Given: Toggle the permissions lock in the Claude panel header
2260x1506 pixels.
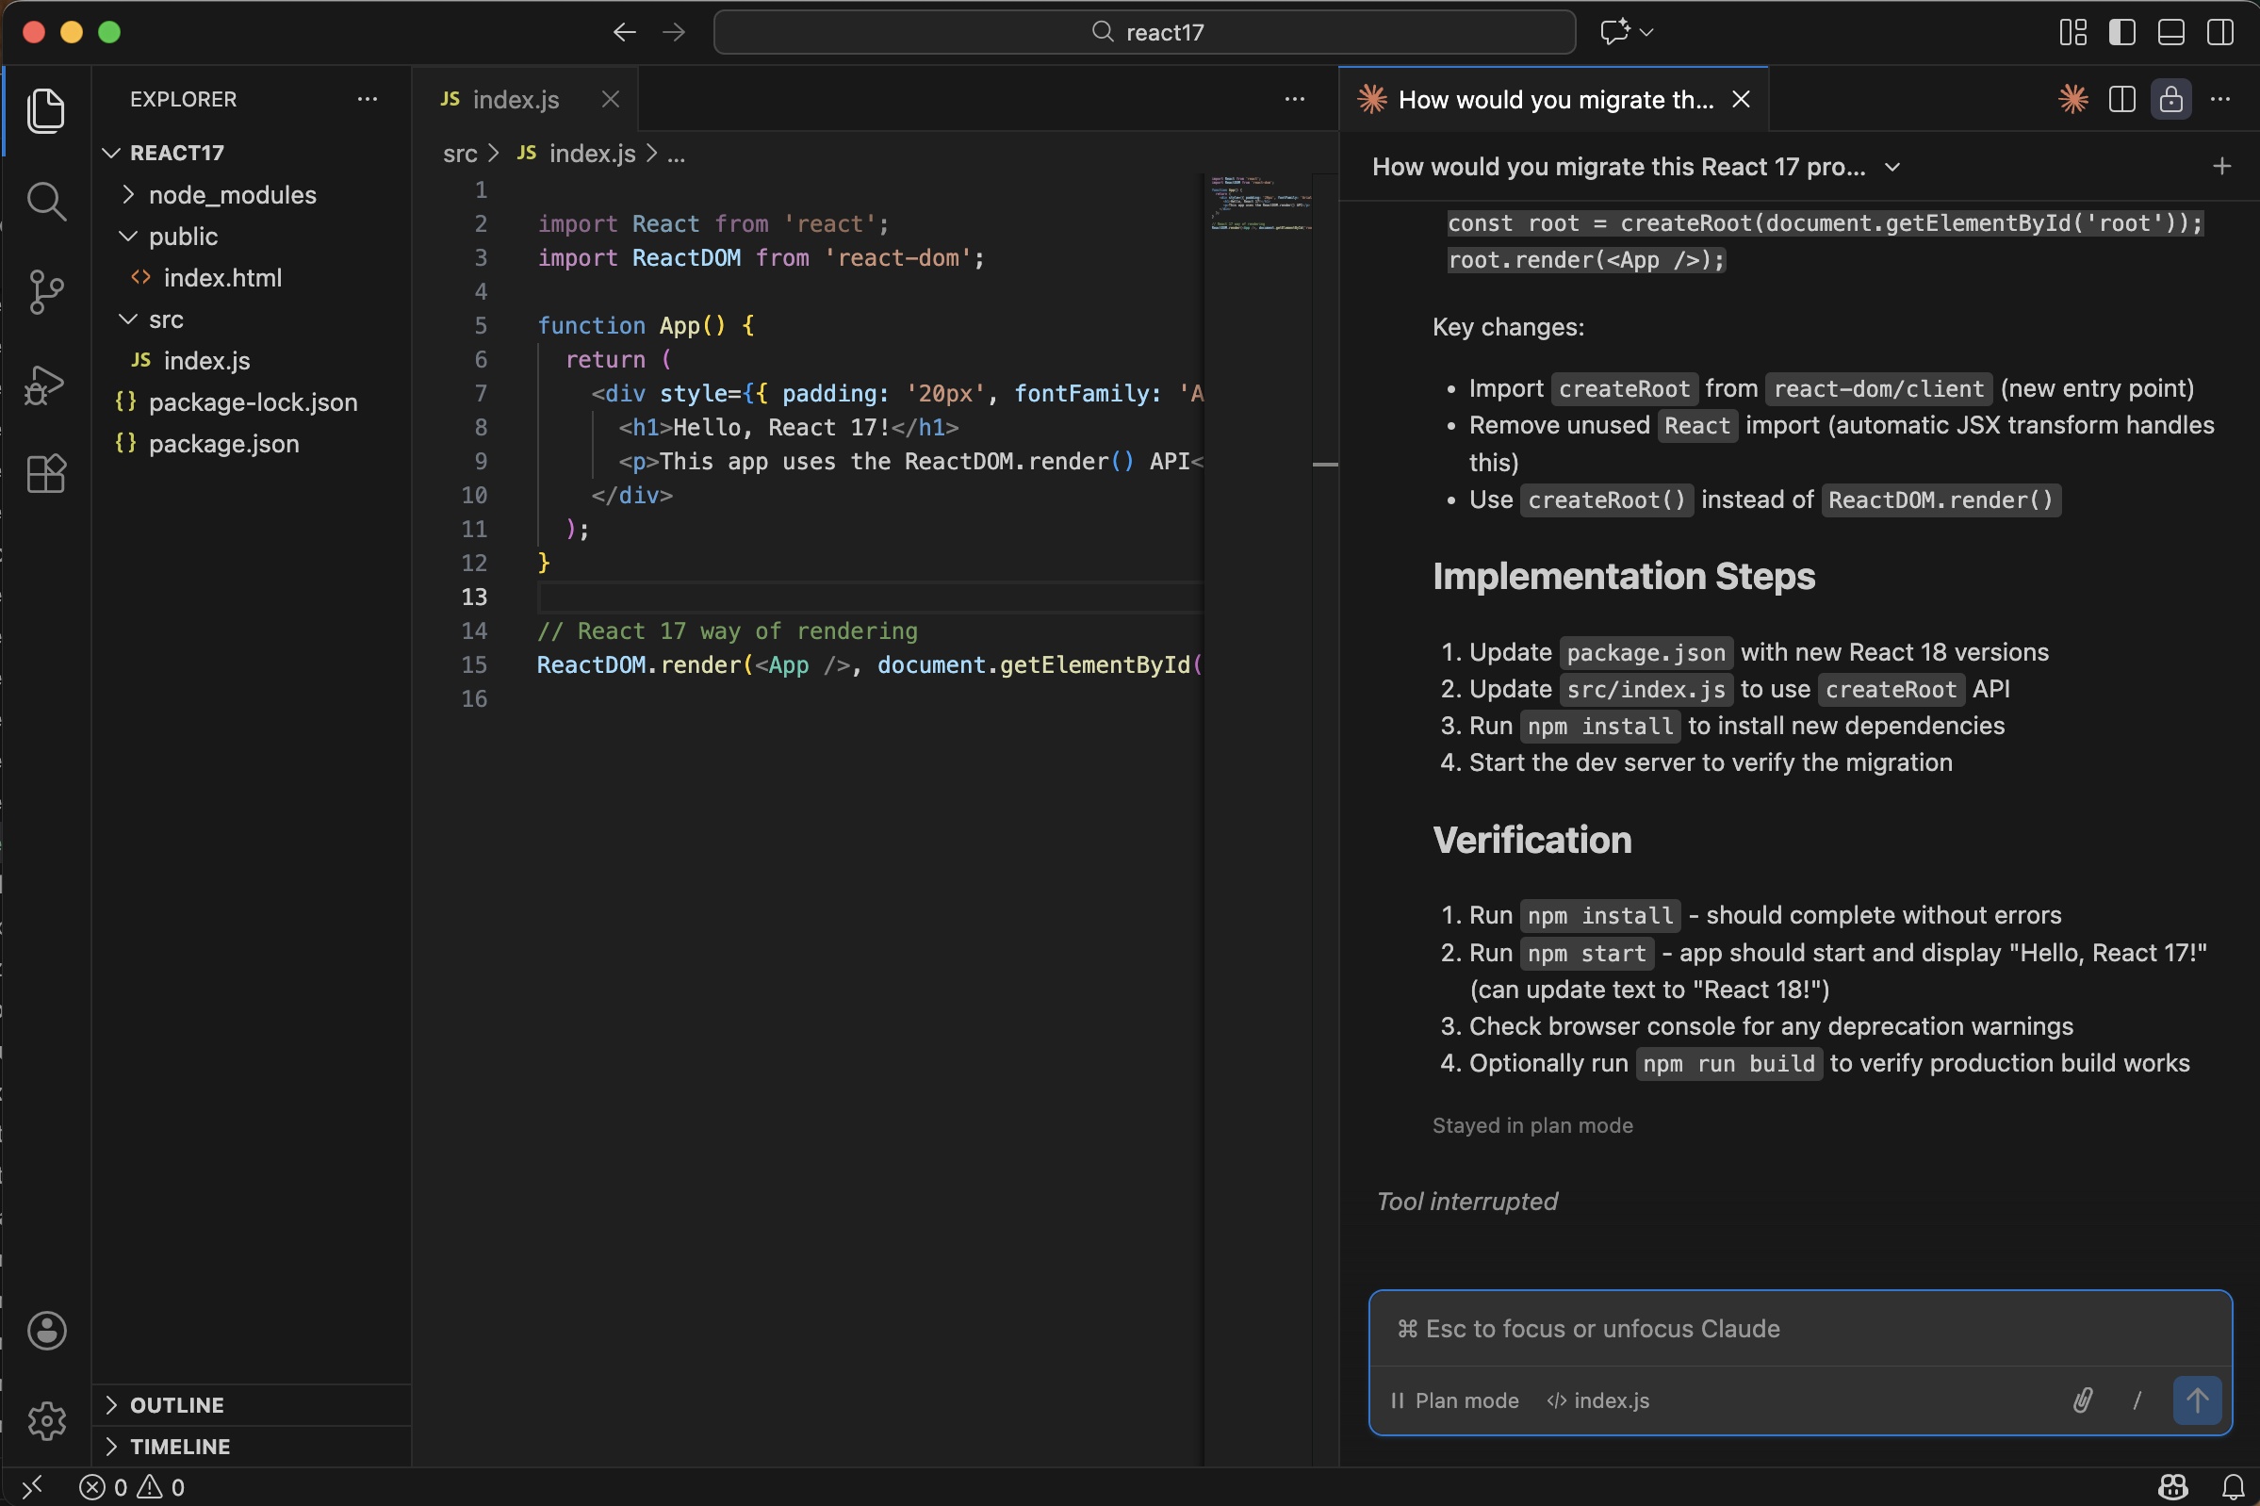Looking at the screenshot, I should point(2170,99).
